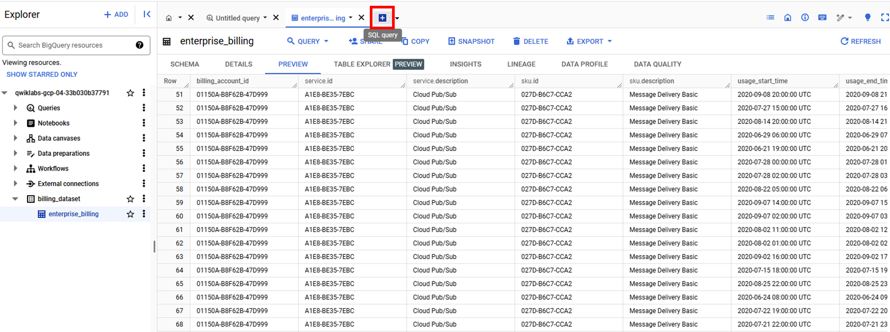Switch to the DATA PROFILE tab
Image resolution: width=890 pixels, height=332 pixels.
tap(584, 64)
